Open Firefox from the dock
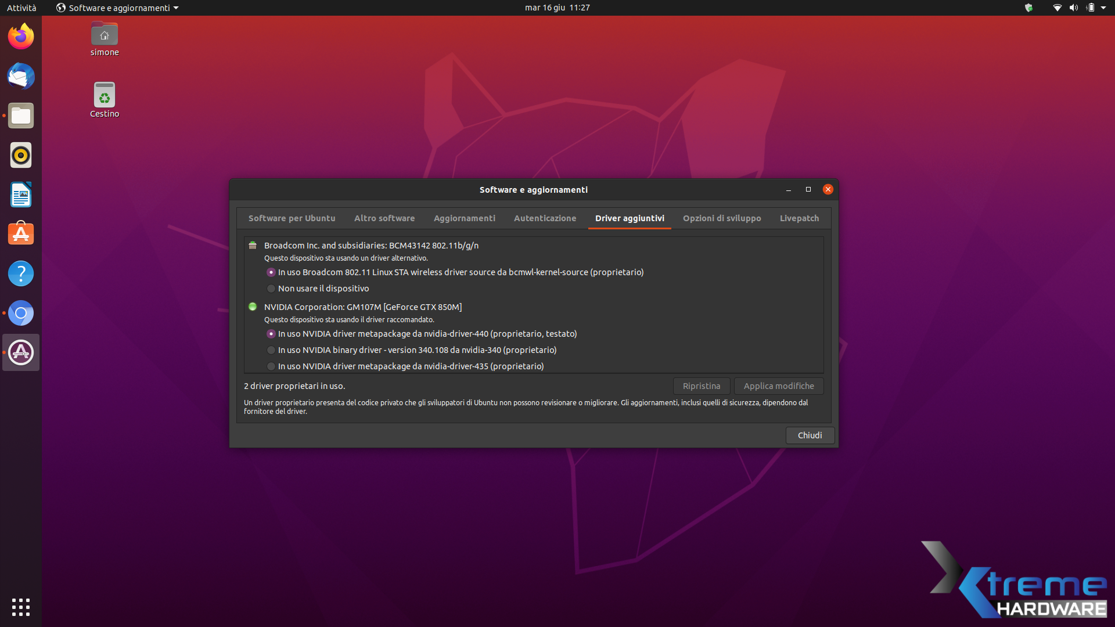1115x627 pixels. point(21,37)
